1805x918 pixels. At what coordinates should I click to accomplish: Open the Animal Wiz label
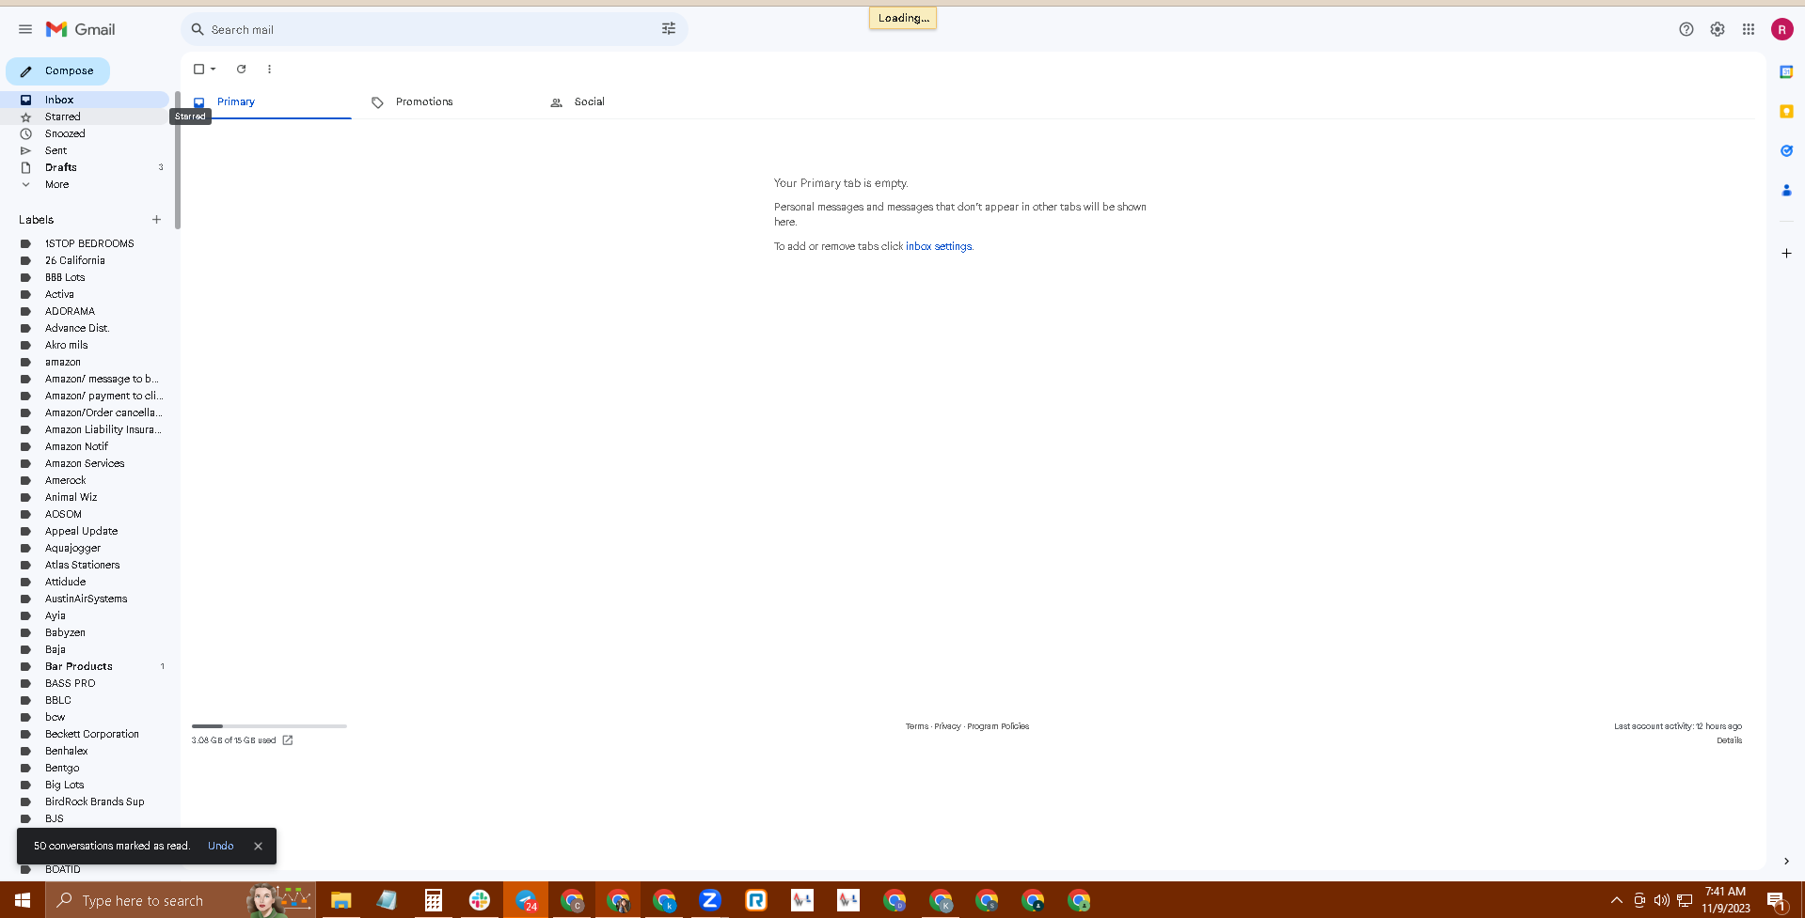71,497
